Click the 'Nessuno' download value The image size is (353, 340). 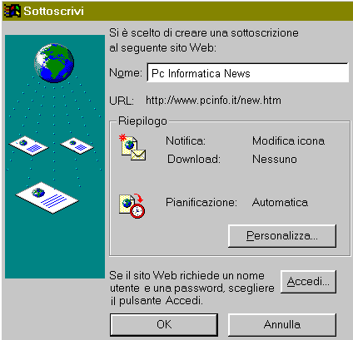275,159
